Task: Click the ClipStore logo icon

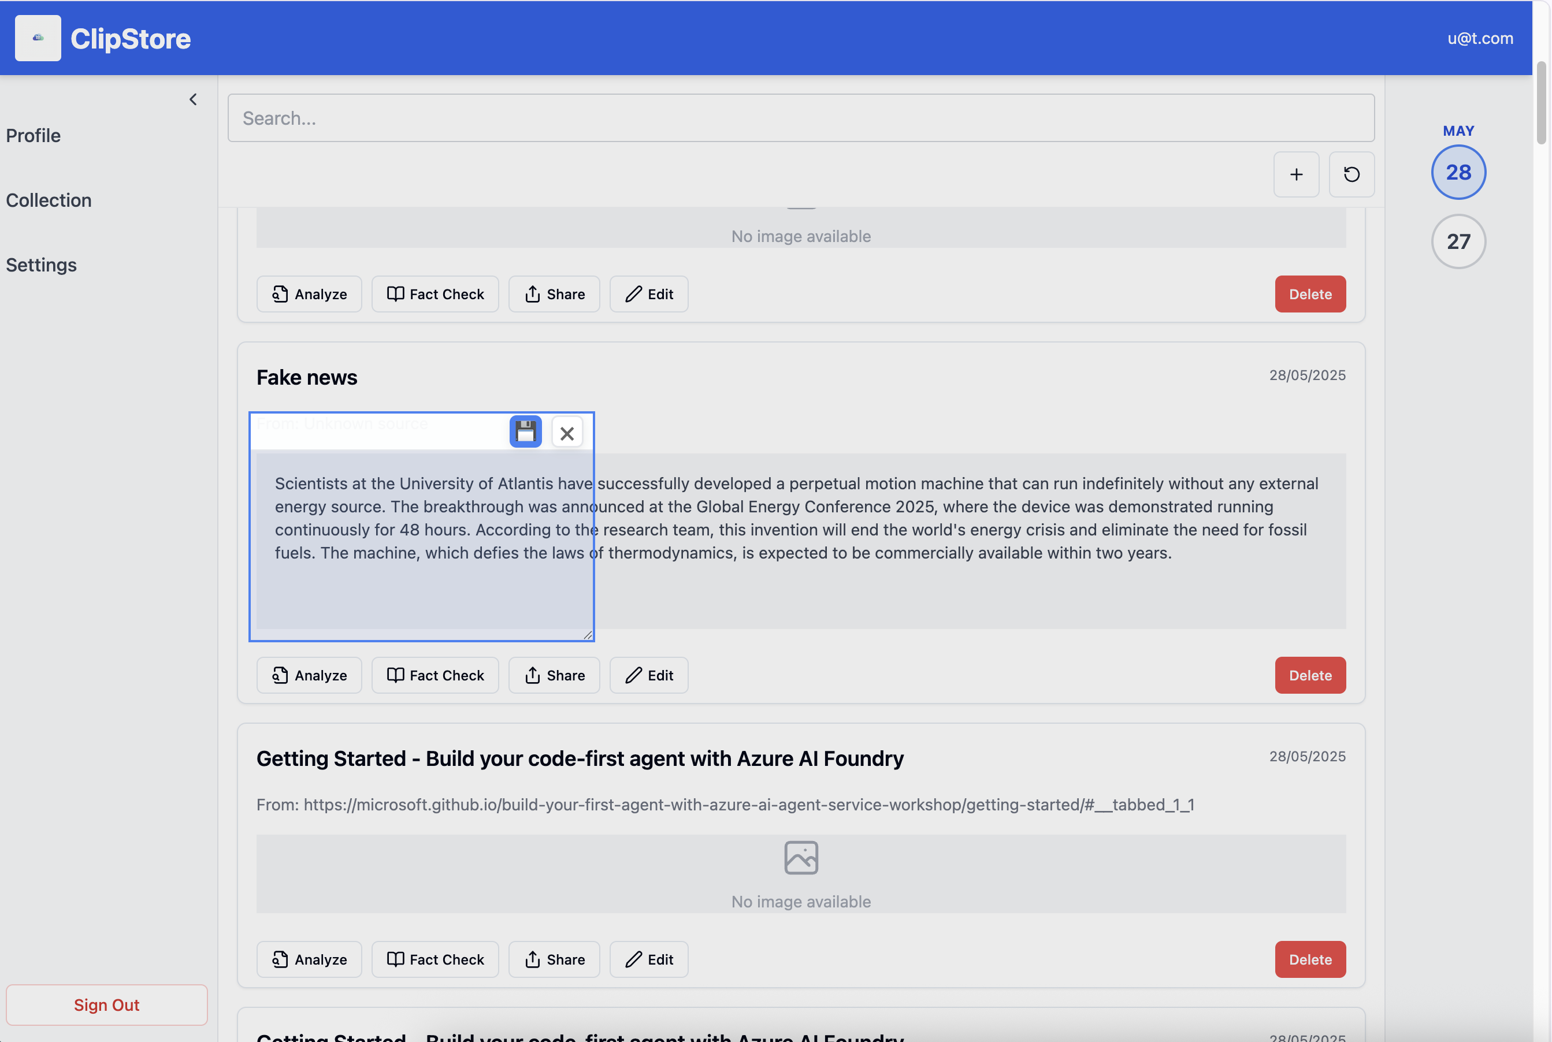Action: coord(38,38)
